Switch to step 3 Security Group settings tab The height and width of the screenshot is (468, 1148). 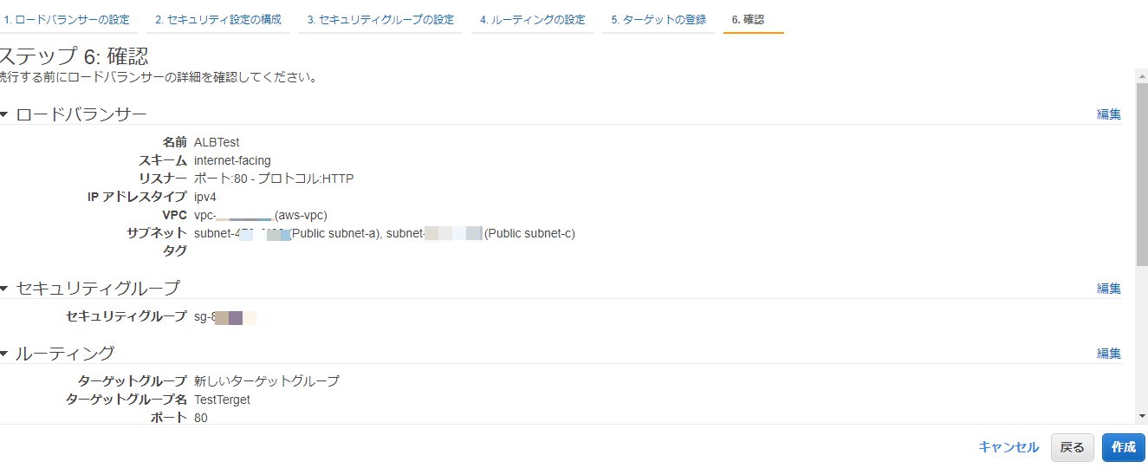tap(381, 19)
